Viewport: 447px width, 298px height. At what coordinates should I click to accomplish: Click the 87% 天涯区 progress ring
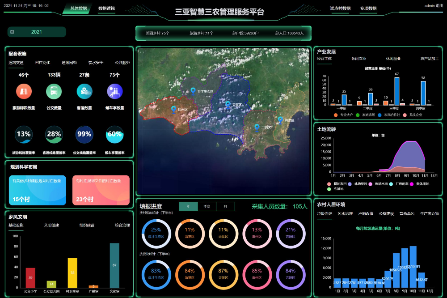click(223, 275)
